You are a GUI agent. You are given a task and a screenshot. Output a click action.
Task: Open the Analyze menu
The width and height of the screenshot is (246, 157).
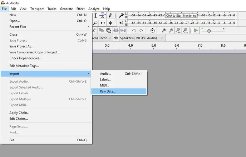(x=94, y=9)
